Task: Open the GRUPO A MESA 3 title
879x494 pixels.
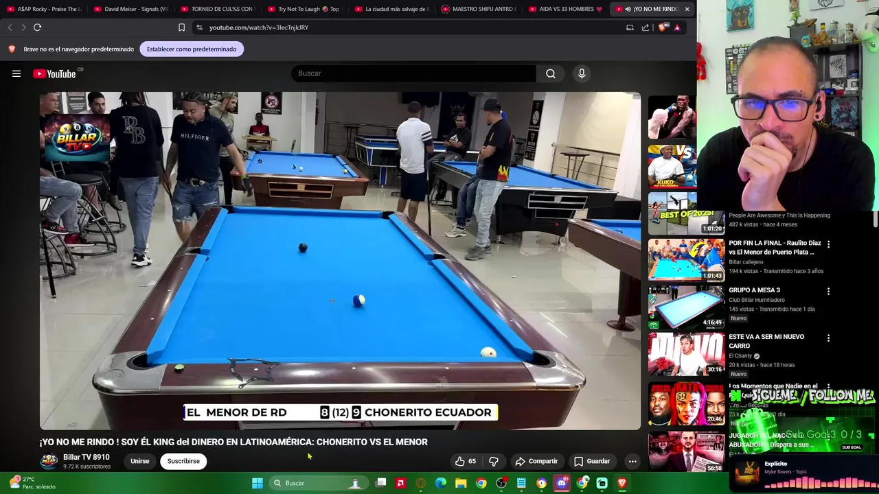Action: [x=754, y=290]
